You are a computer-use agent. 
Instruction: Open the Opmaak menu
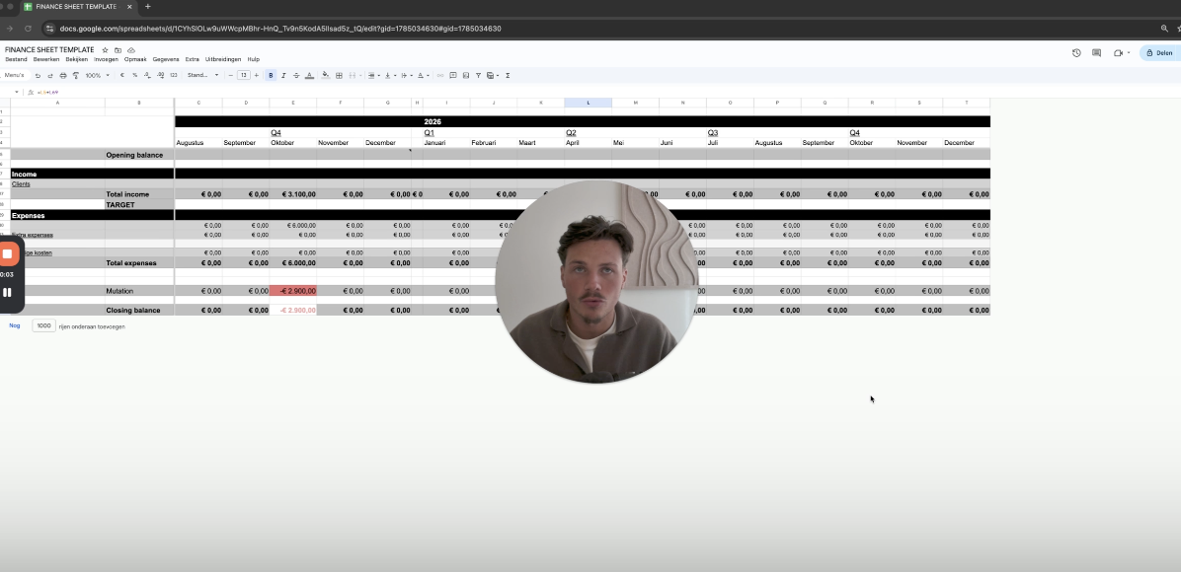[135, 59]
